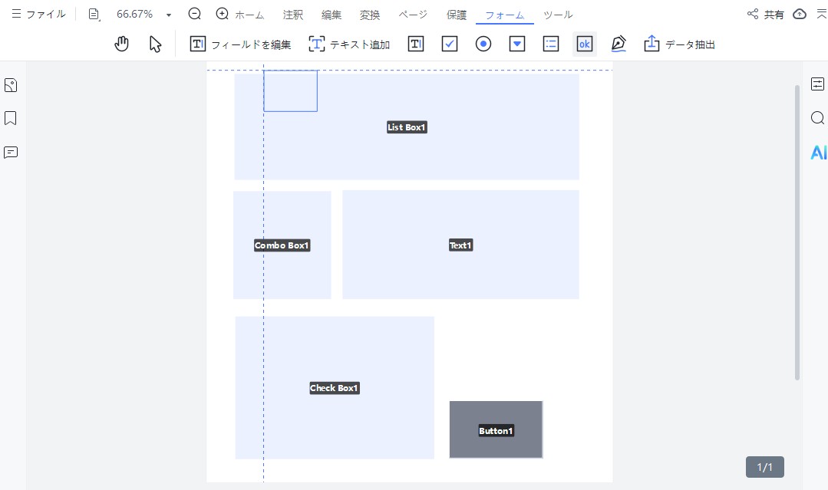Add a list box form element
Screen dimensions: 828x490
coord(551,44)
